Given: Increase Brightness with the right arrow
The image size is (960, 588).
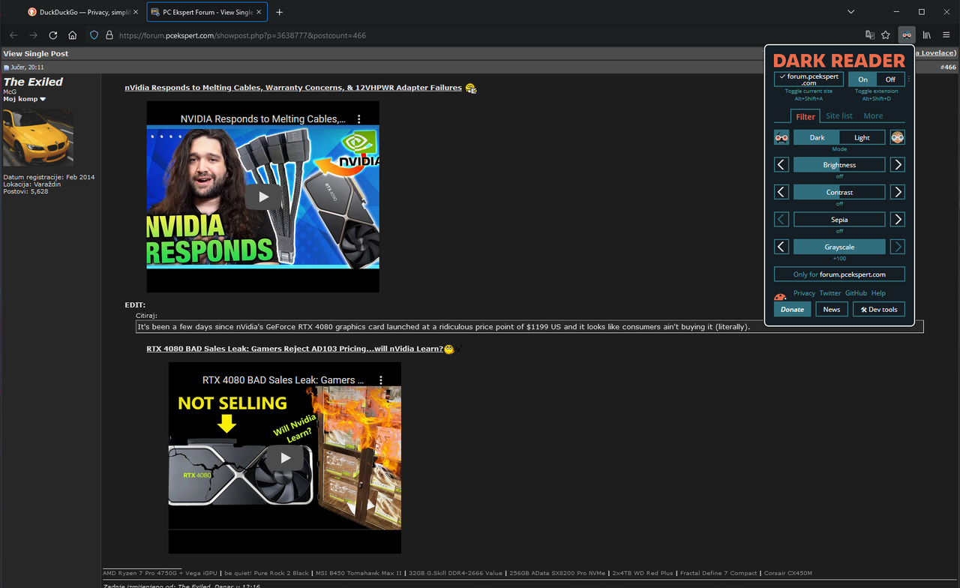Looking at the screenshot, I should pyautogui.click(x=897, y=164).
